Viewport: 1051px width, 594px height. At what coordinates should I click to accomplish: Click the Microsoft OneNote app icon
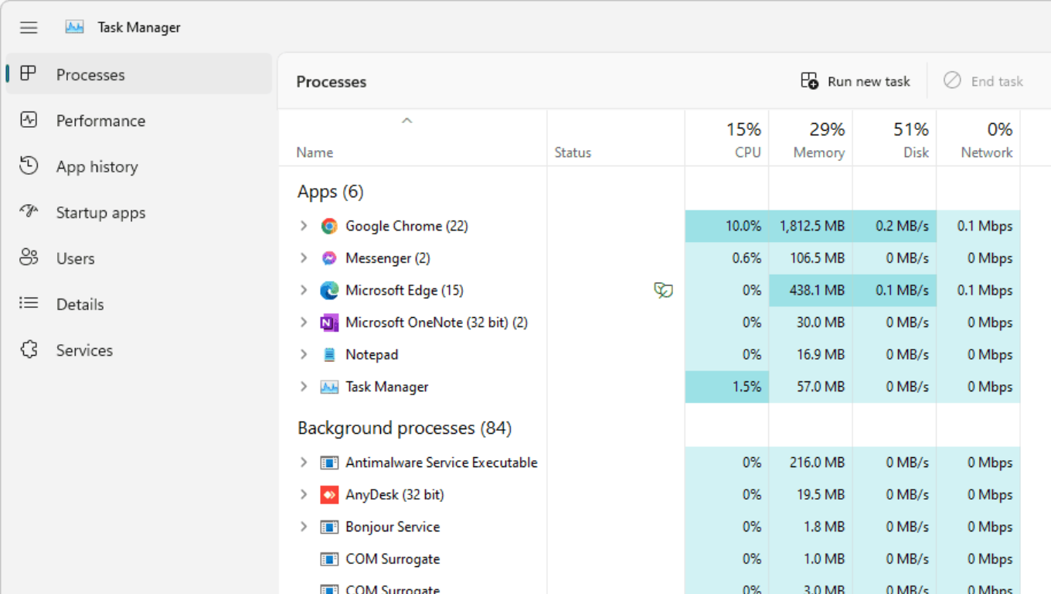click(x=329, y=323)
